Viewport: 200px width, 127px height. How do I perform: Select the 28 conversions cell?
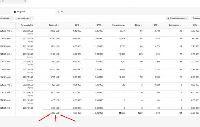coord(181,31)
